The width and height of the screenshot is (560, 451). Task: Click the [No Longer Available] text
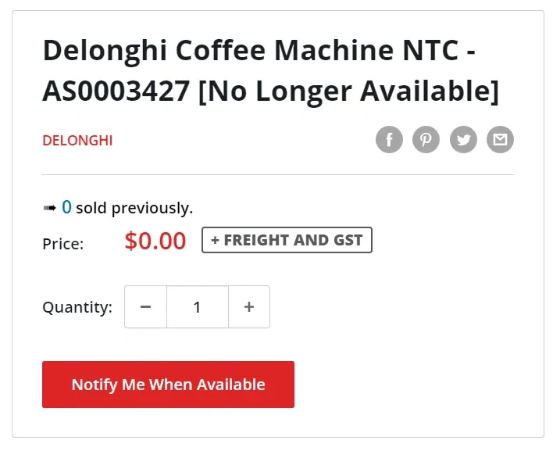[x=348, y=91]
